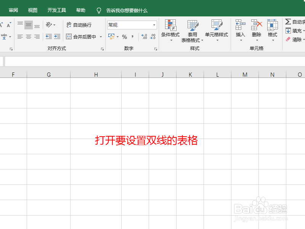Increase the indent level
This screenshot has height=229, width=305.
coord(57,37)
